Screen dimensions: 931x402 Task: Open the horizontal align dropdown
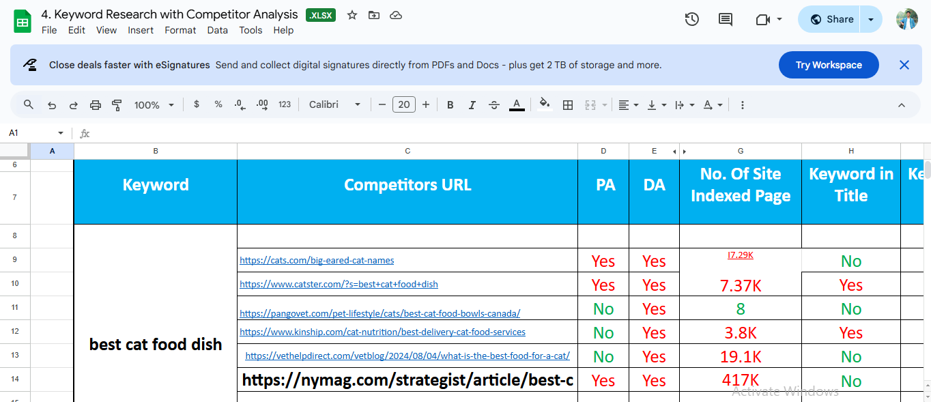[628, 104]
